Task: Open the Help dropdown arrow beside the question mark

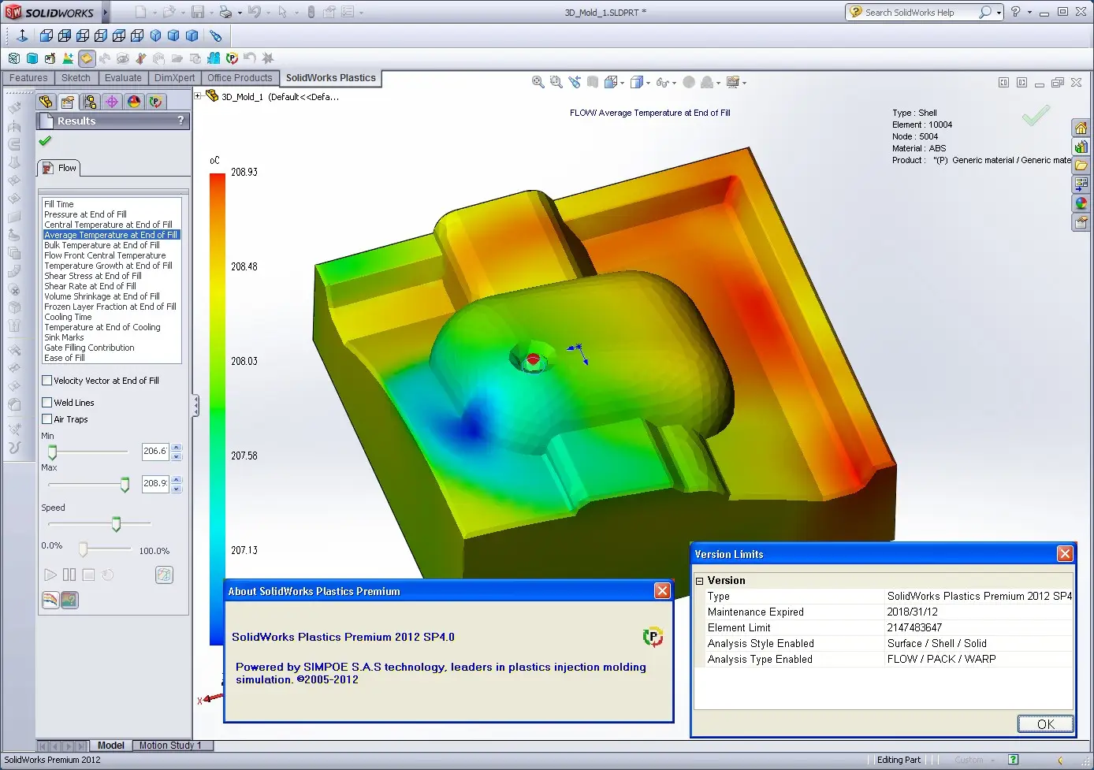Action: pos(1029,13)
